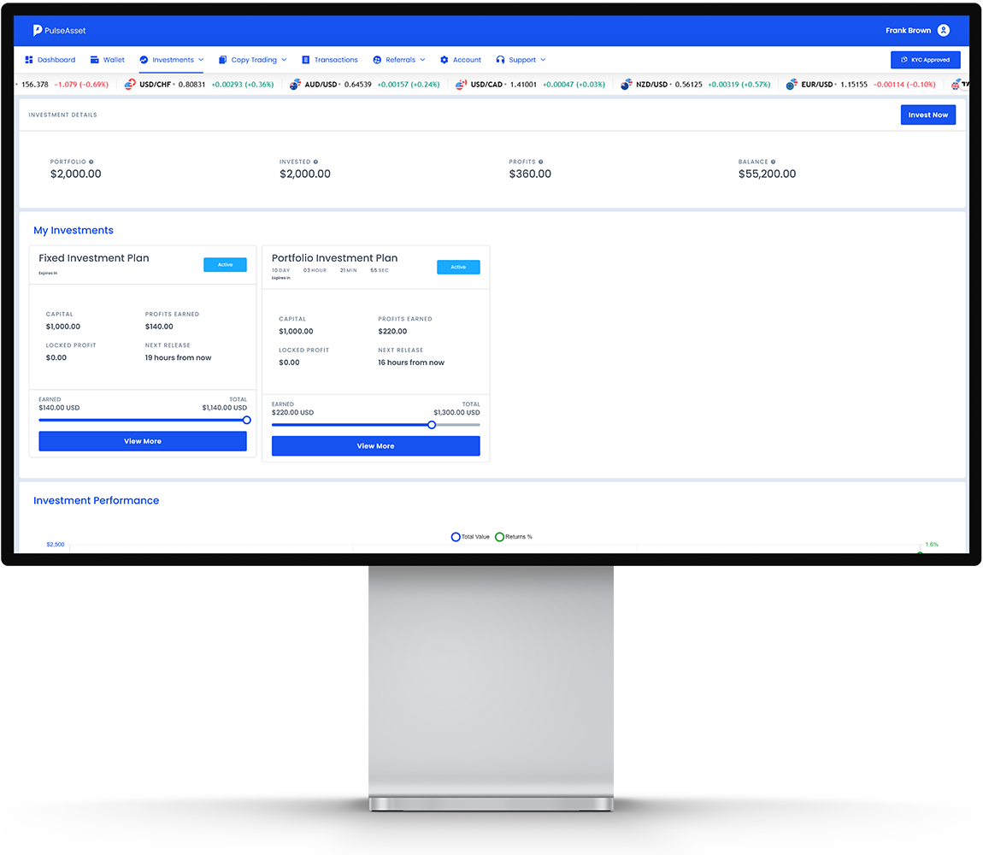Image resolution: width=983 pixels, height=855 pixels.
Task: Click the Dashboard grid icon
Action: (29, 60)
